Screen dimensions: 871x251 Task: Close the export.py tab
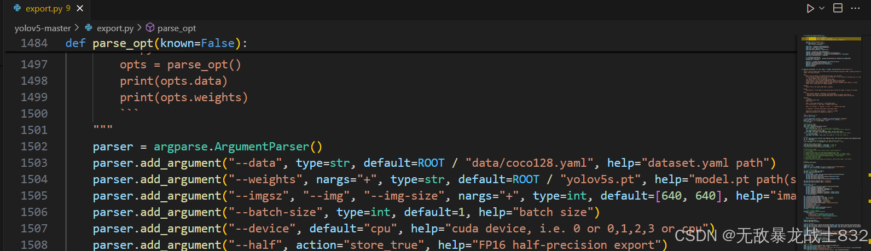coord(80,9)
